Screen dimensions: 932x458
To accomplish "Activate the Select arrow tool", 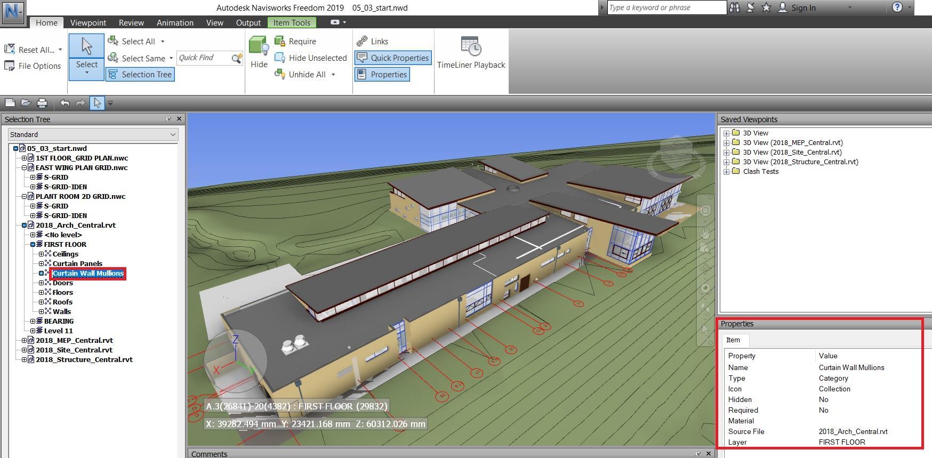I will [86, 46].
